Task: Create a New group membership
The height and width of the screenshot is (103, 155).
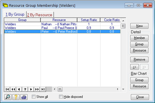Action: tap(139, 26)
